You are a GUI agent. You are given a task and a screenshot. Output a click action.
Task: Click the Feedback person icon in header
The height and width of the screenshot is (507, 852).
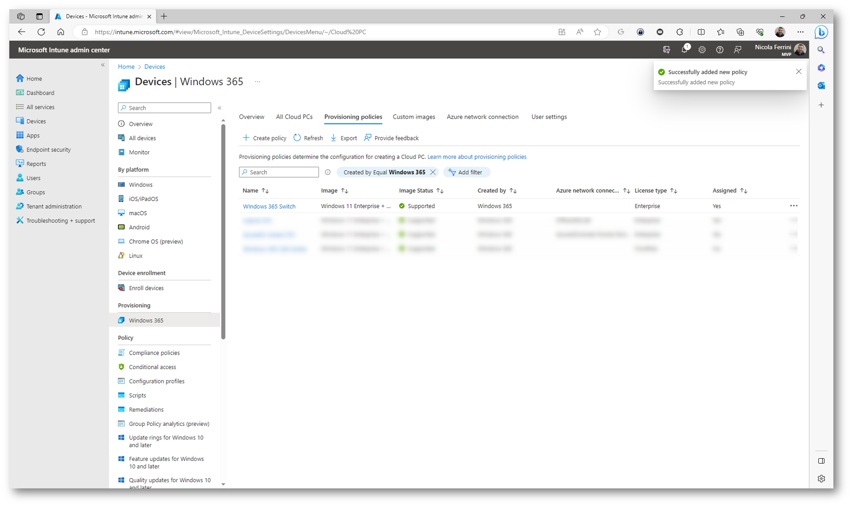pyautogui.click(x=738, y=50)
